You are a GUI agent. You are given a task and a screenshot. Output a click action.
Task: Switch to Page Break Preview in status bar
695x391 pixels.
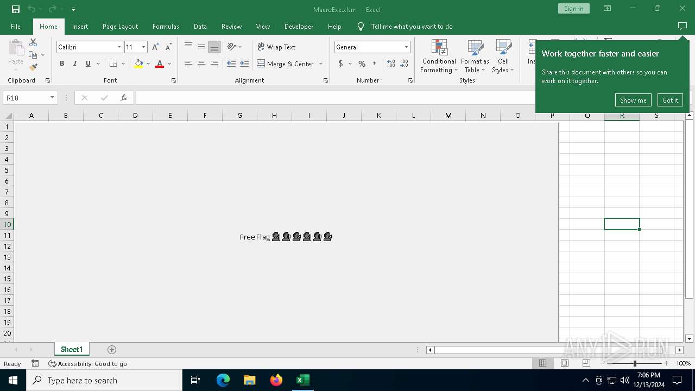[x=586, y=363]
